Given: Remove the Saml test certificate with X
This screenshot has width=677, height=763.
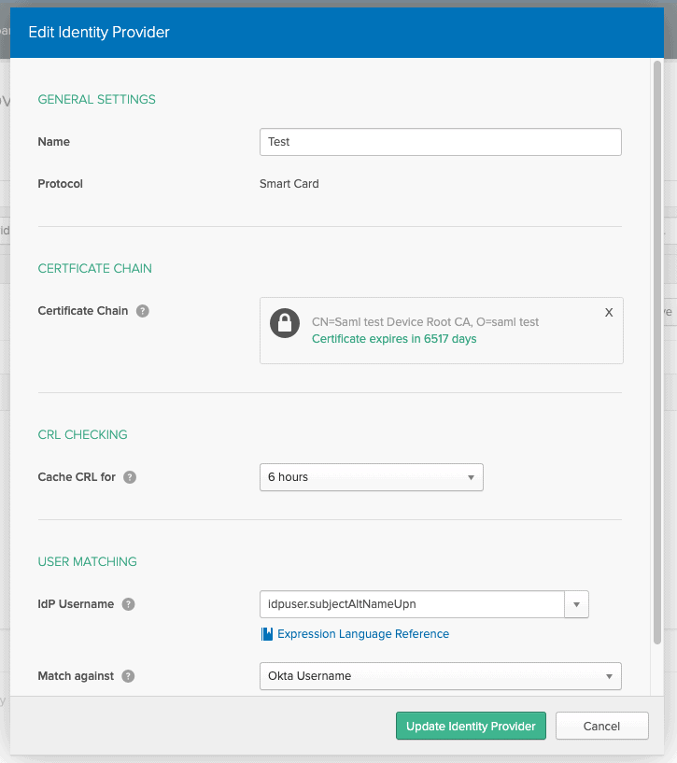Looking at the screenshot, I should [x=609, y=313].
